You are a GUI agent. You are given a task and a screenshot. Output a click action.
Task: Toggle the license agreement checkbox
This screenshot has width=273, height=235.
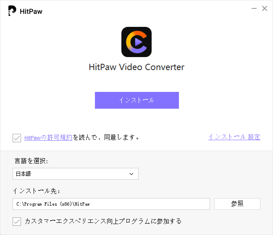17,138
